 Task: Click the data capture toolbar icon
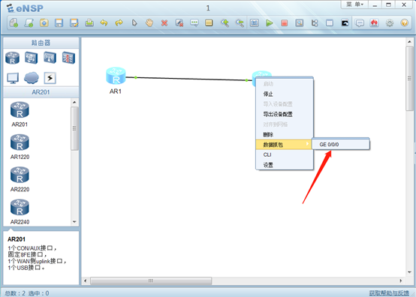pyautogui.click(x=300, y=23)
